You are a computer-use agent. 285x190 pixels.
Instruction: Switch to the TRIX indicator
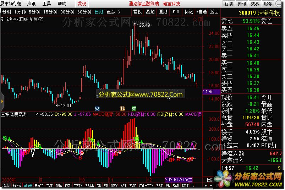[78, 186]
